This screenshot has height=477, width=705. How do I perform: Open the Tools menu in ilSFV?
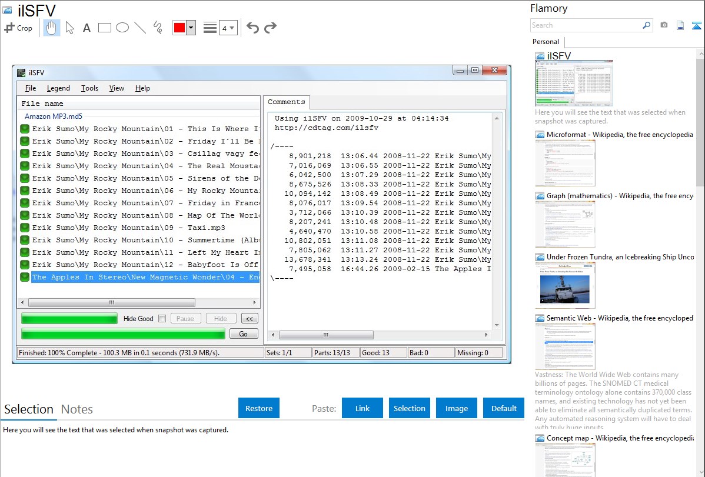click(x=89, y=88)
